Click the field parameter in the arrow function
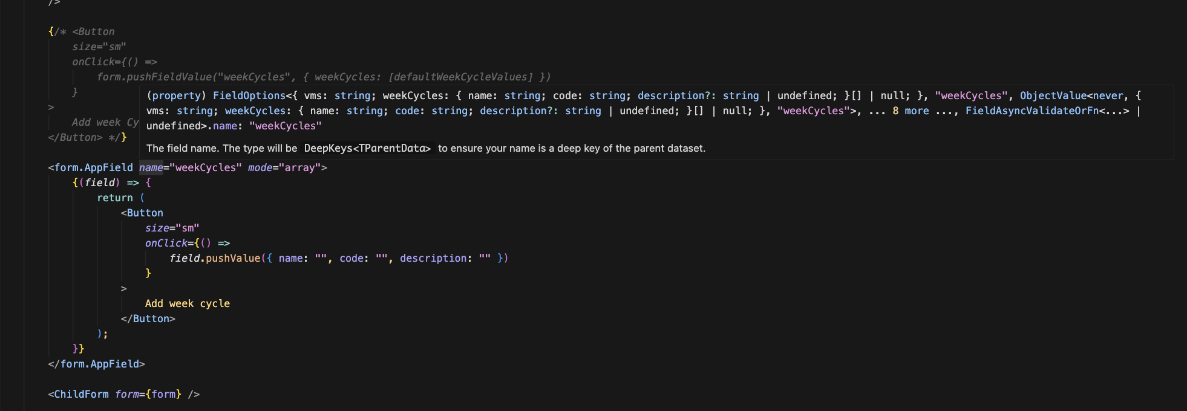 click(x=100, y=183)
